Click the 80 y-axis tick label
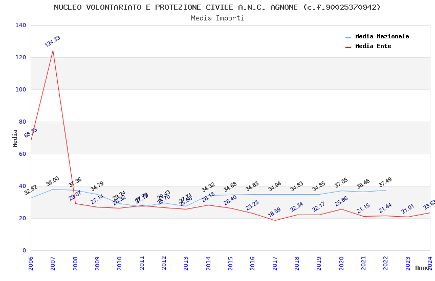The image size is (435, 281). pos(23,122)
